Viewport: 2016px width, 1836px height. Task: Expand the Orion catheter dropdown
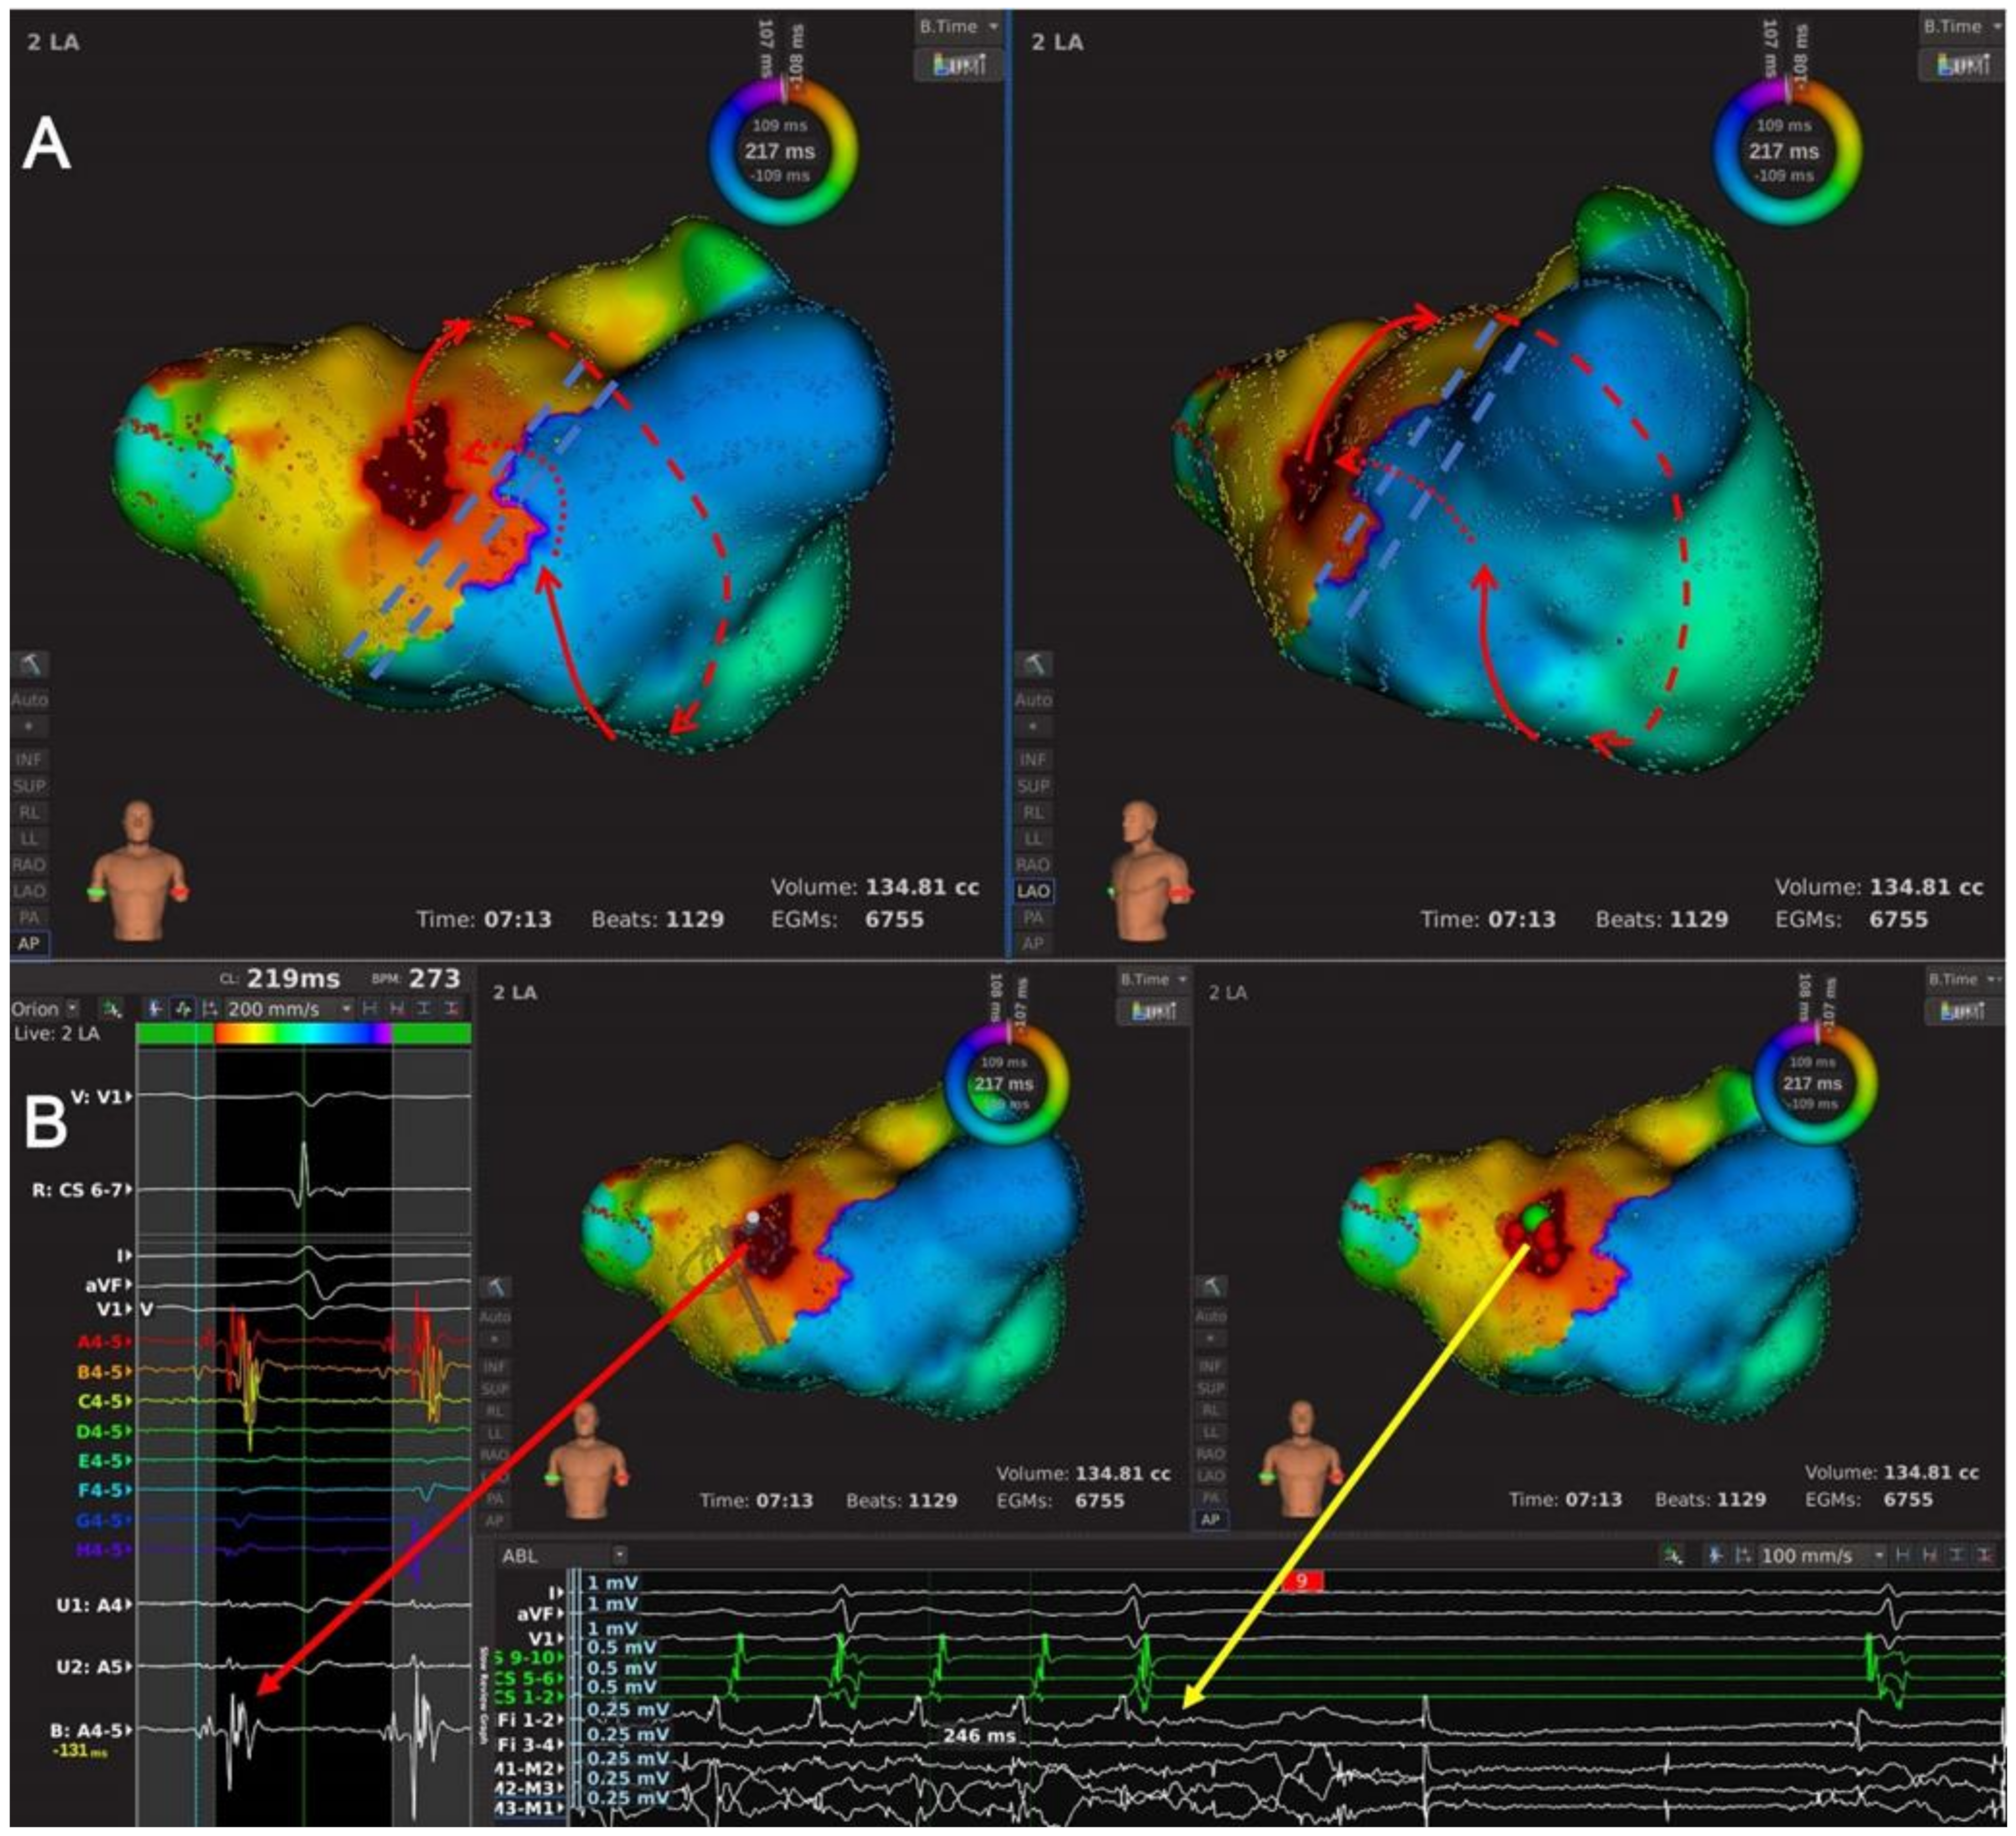pyautogui.click(x=72, y=1009)
